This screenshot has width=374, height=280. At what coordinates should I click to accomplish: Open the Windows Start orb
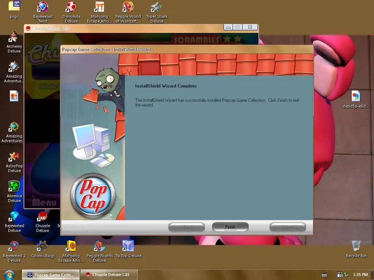point(9,275)
